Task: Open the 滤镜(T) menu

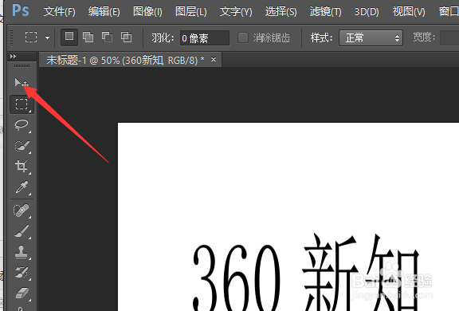Action: point(325,12)
